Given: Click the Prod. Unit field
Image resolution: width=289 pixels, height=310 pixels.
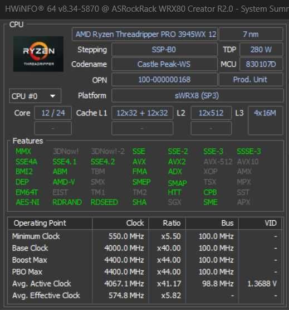Looking at the screenshot, I should pyautogui.click(x=251, y=80).
